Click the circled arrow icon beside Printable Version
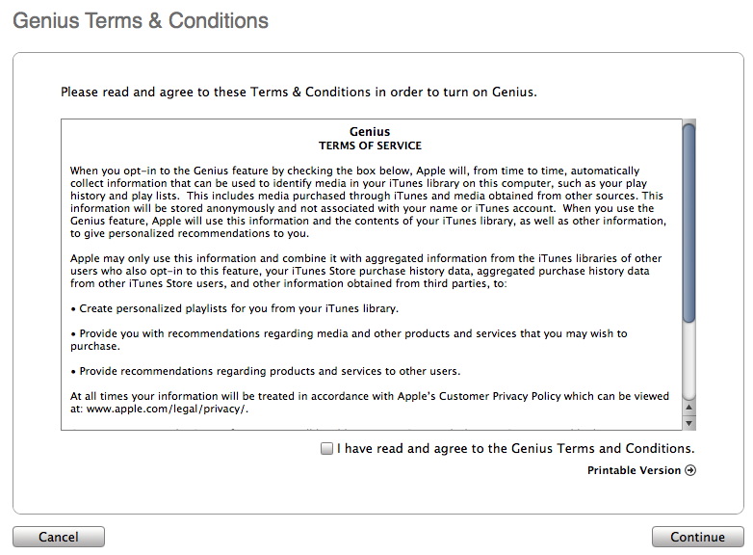753x555 pixels. tap(689, 470)
